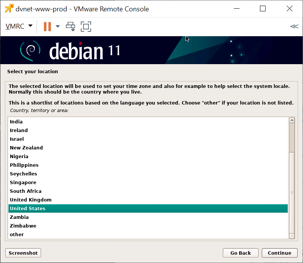Click scrollbar down arrow of location list
303x263 pixels.
point(291,235)
